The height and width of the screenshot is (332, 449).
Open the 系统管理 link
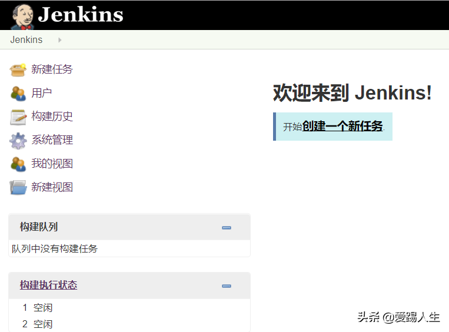pyautogui.click(x=52, y=140)
